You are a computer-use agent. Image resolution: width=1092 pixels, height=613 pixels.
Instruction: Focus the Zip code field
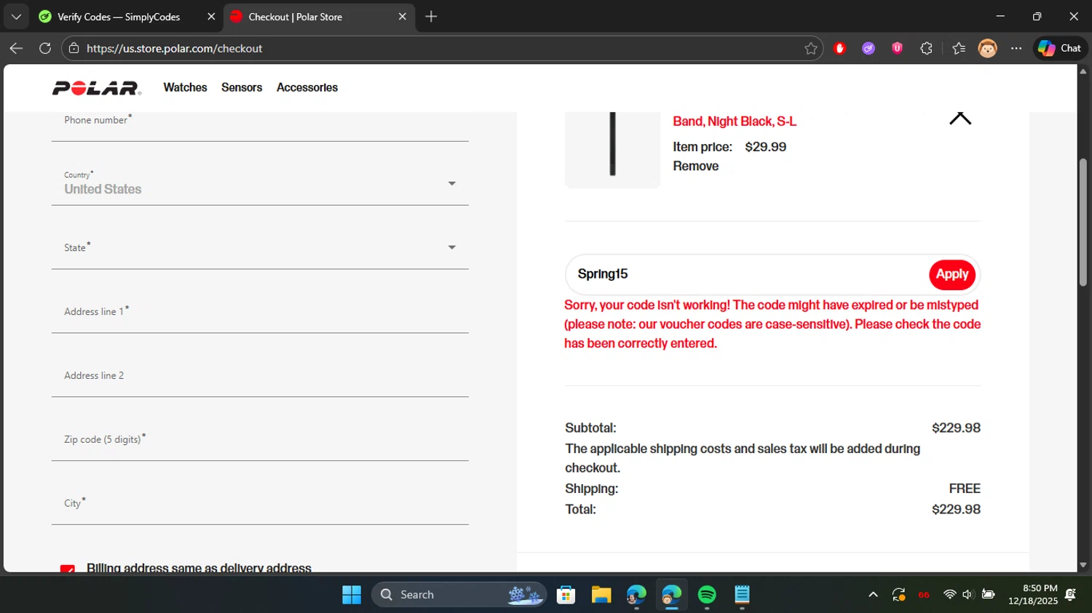[x=260, y=439]
